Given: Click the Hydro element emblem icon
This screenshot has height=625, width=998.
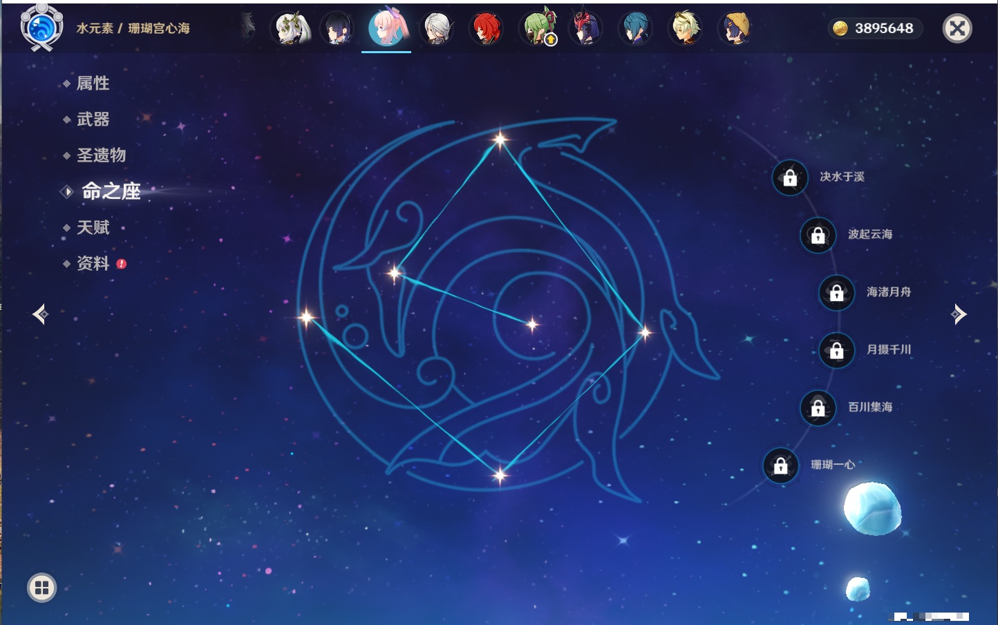Looking at the screenshot, I should [x=41, y=28].
